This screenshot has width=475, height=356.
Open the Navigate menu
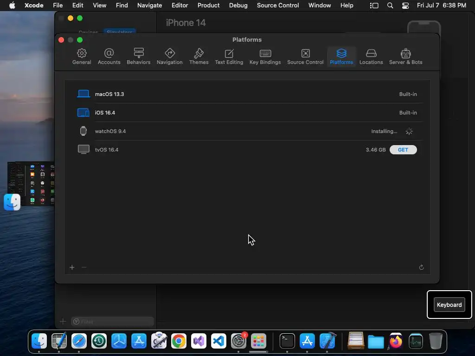click(x=149, y=6)
